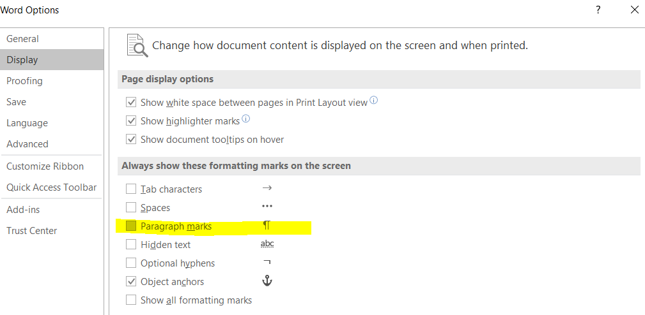Check Show all formatting marks
The image size is (645, 315).
click(131, 300)
